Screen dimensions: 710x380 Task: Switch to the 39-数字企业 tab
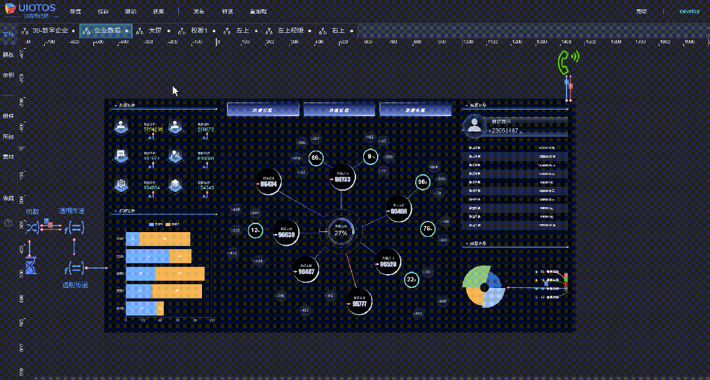50,31
